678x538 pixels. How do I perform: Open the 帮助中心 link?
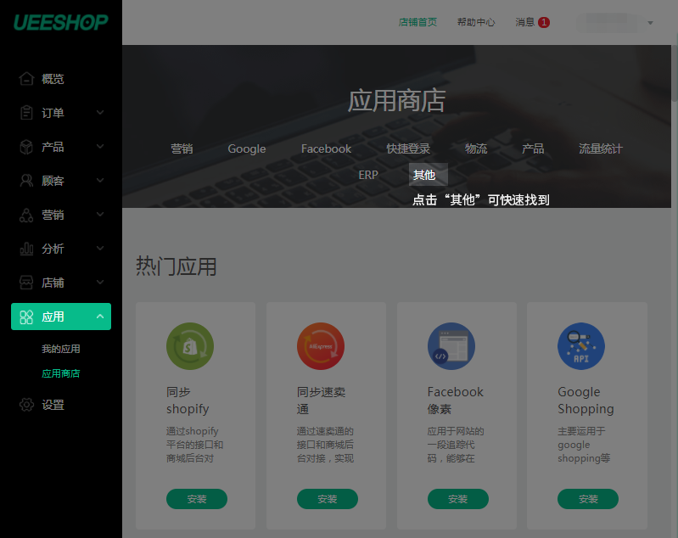click(476, 22)
